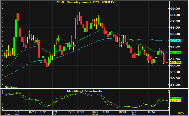Click the Aug month label
This screenshot has height=116, width=189.
96,114
